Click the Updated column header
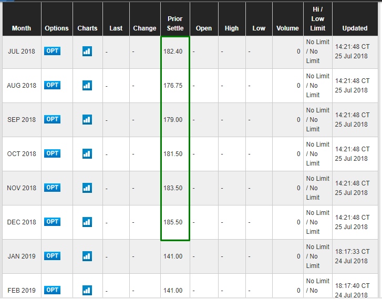Screen dimensions: 382x299 pos(355,28)
